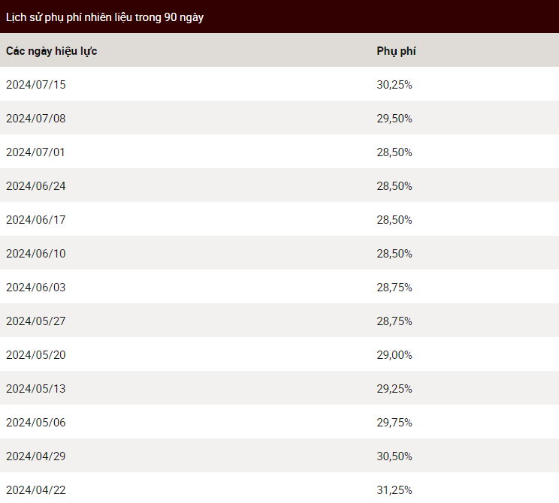Screen dimensions: 559x503
Task: Select the date 2024/05/27
Action: (x=35, y=321)
